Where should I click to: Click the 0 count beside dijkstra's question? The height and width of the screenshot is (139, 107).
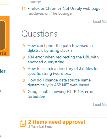click(24, 46)
